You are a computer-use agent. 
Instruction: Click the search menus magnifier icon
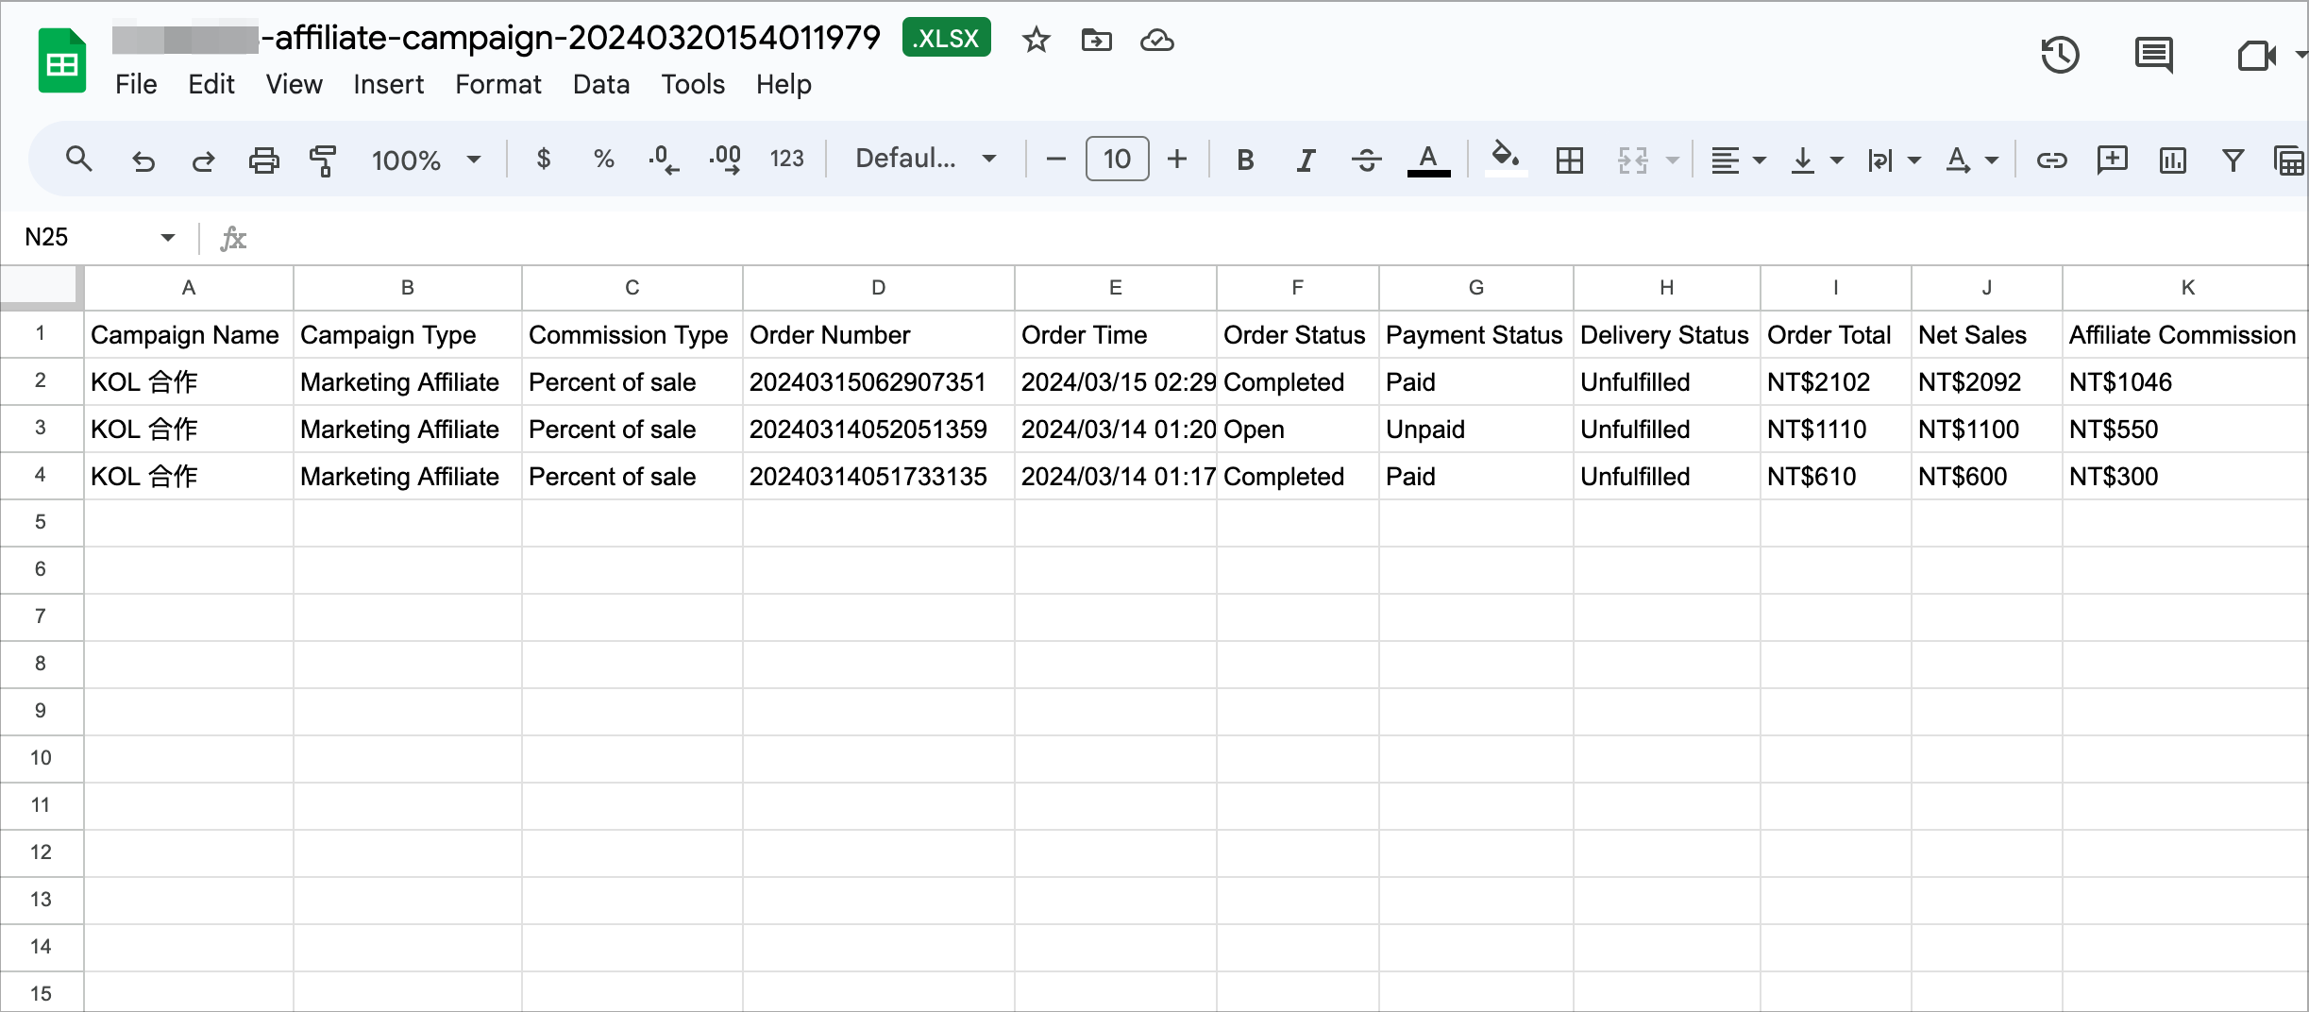coord(78,160)
